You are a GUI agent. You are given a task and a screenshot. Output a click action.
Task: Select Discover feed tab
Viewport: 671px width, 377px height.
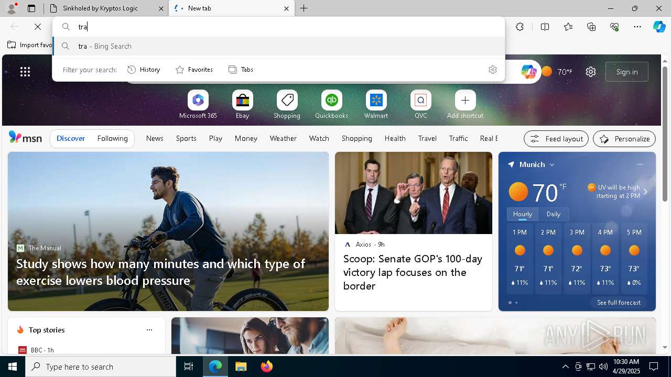click(x=71, y=138)
